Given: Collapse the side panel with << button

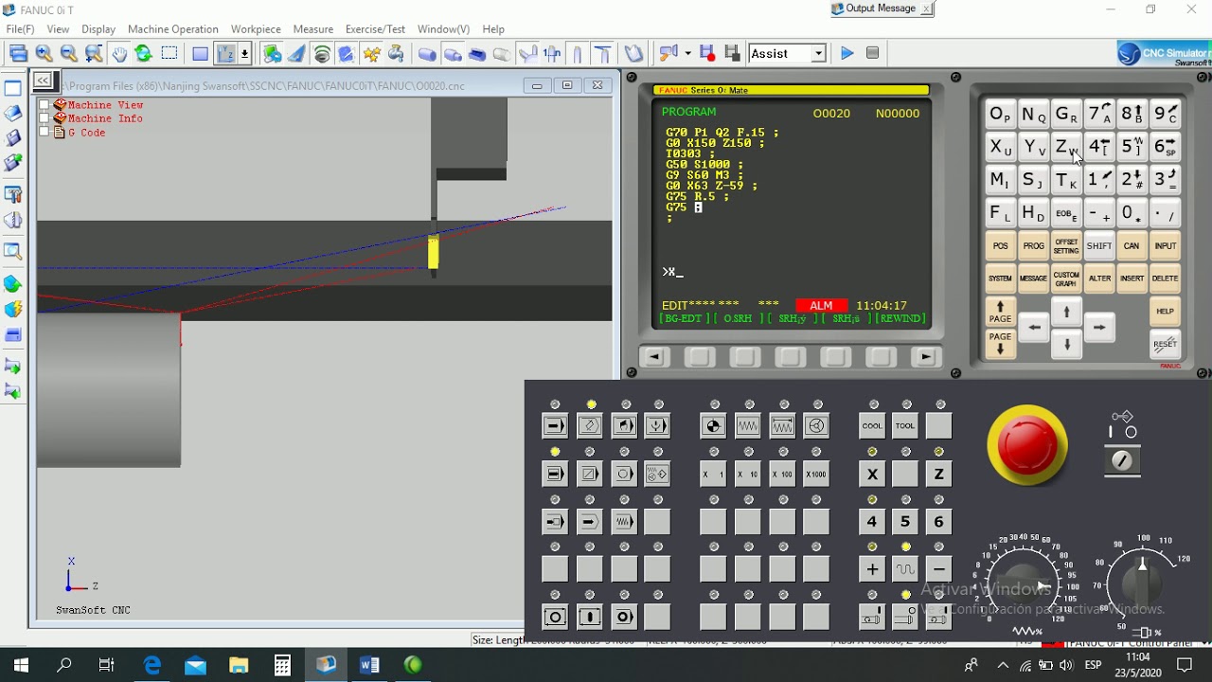Looking at the screenshot, I should (44, 81).
